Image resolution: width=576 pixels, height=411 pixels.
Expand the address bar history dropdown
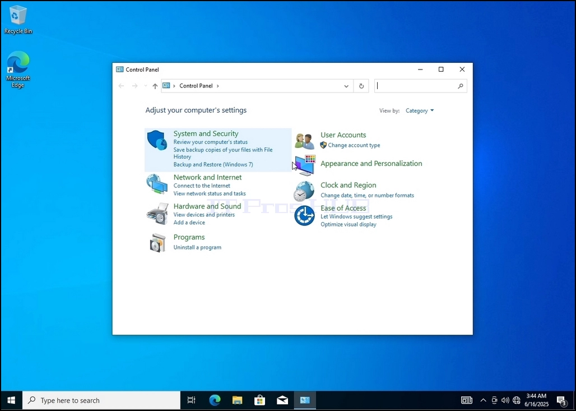[x=346, y=86]
